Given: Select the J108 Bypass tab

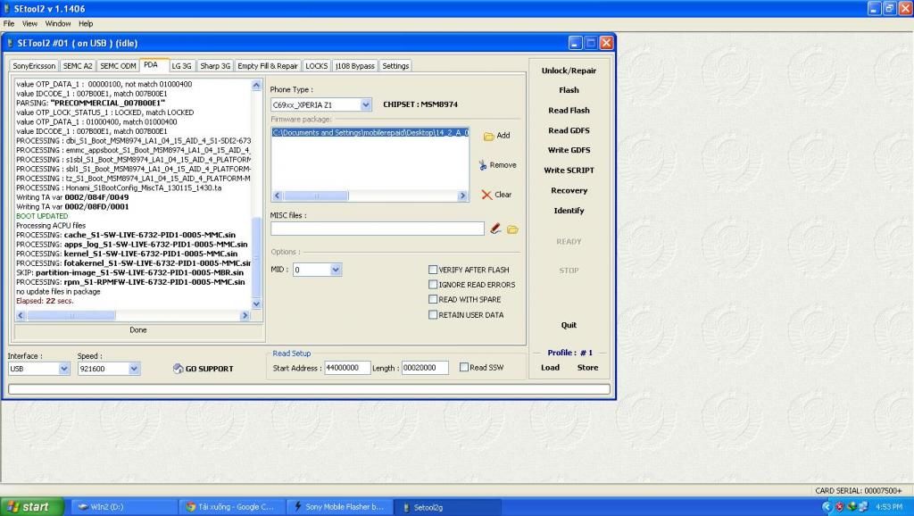Looking at the screenshot, I should tap(355, 66).
